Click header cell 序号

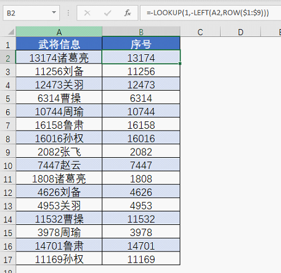coord(141,44)
